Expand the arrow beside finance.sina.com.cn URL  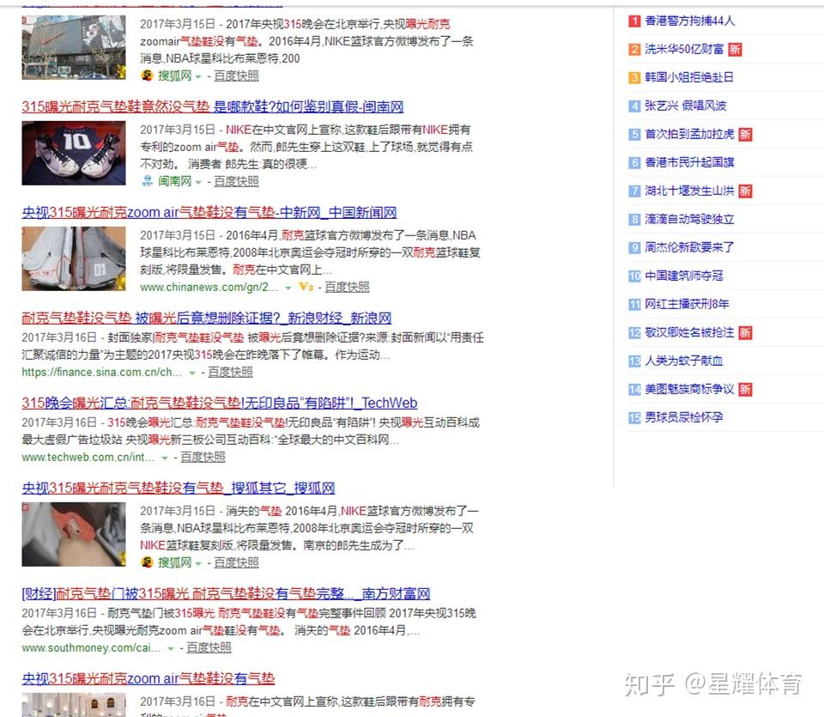pos(191,373)
